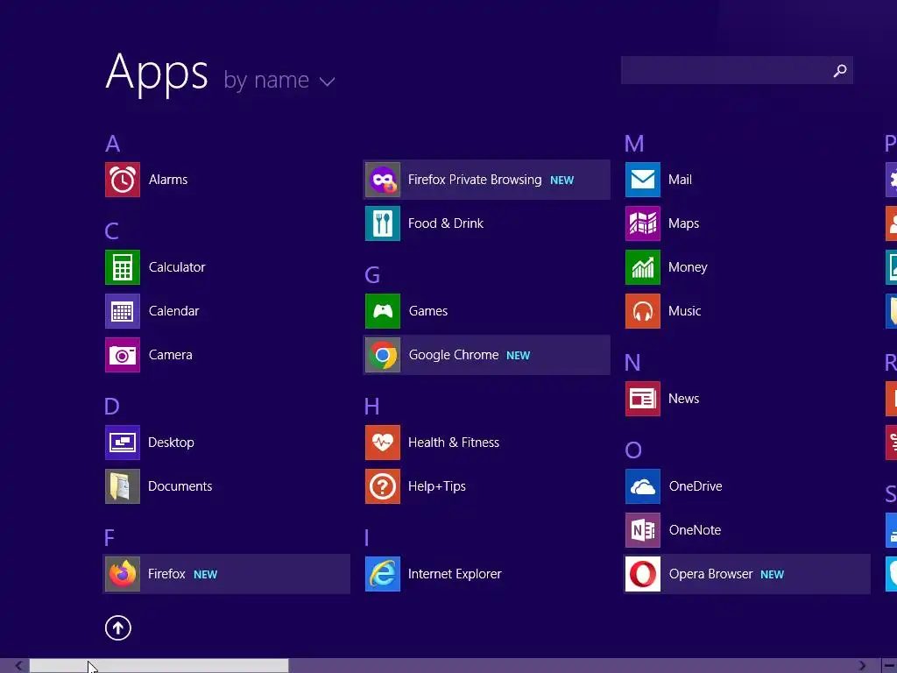Go back to Start with up arrow

[118, 628]
